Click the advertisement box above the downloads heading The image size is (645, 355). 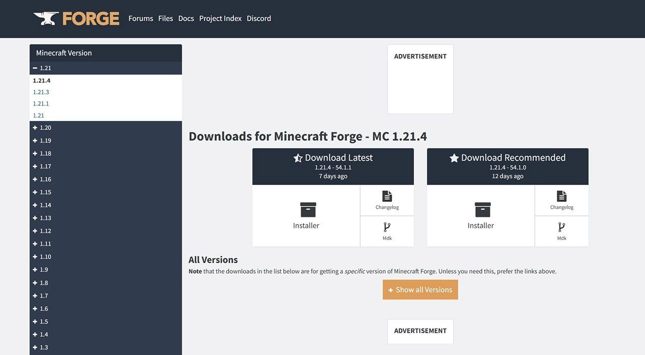420,79
